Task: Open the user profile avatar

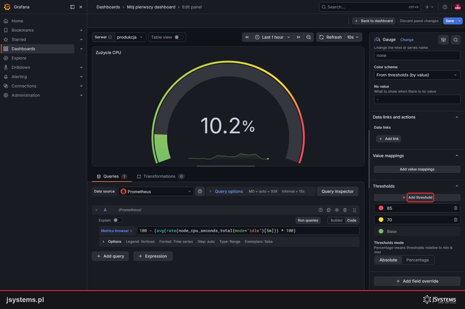Action: pyautogui.click(x=458, y=7)
